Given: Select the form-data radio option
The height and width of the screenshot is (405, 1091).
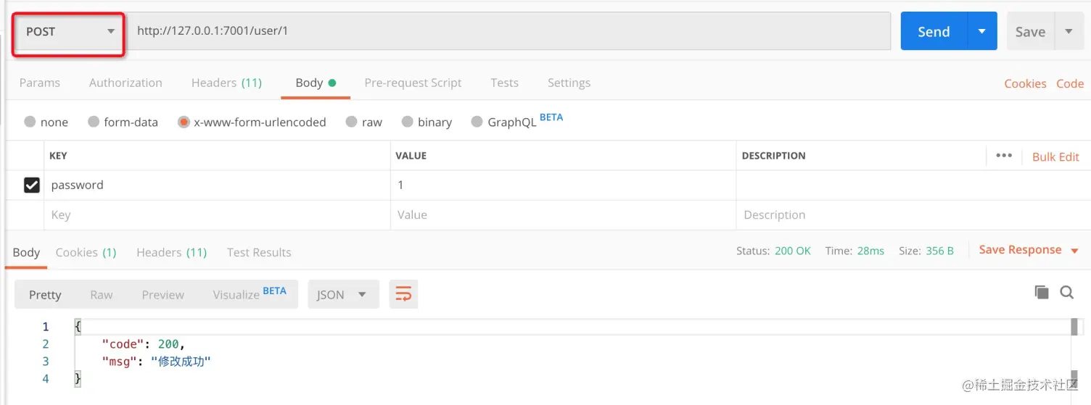Looking at the screenshot, I should (x=94, y=122).
